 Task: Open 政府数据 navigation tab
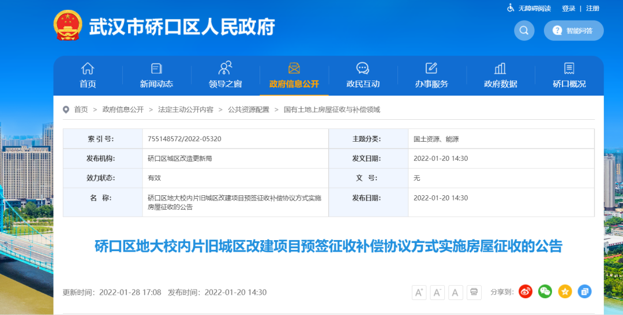point(500,75)
